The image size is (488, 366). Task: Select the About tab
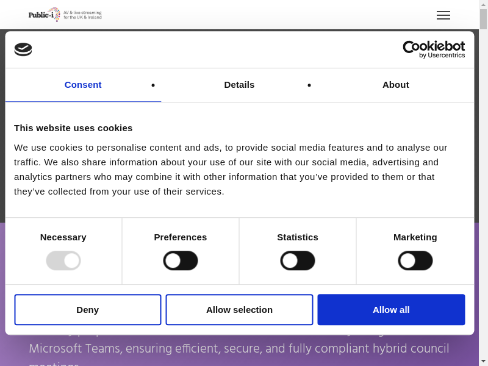(x=395, y=85)
